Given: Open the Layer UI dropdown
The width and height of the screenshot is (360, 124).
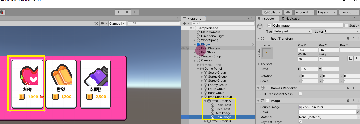Looking at the screenshot, I should 342,31.
